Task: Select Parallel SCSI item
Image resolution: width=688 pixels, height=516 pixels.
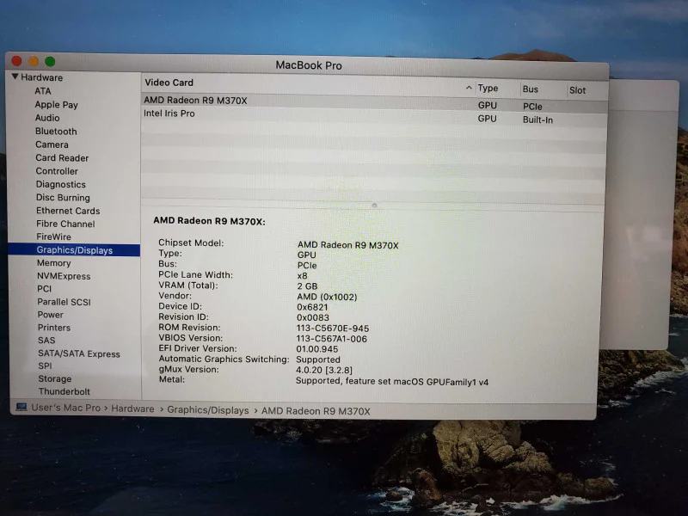Action: [64, 302]
